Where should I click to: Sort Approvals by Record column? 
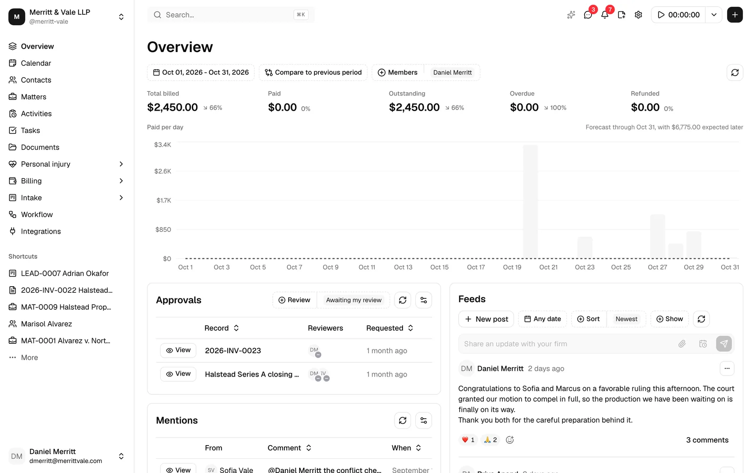coord(222,328)
